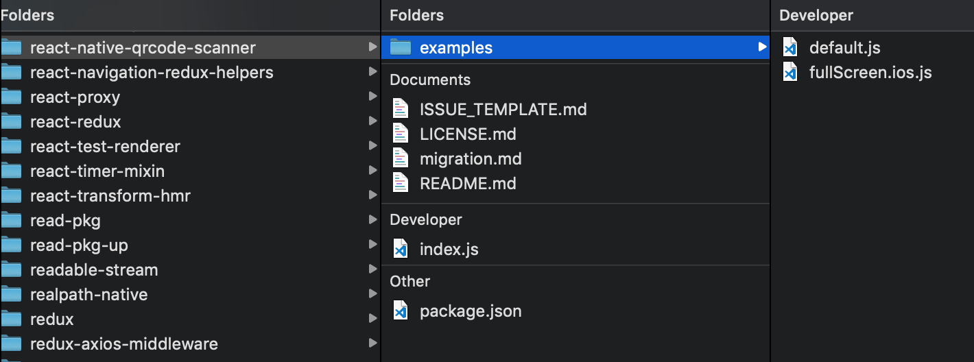Select the examples folder name

(x=456, y=48)
